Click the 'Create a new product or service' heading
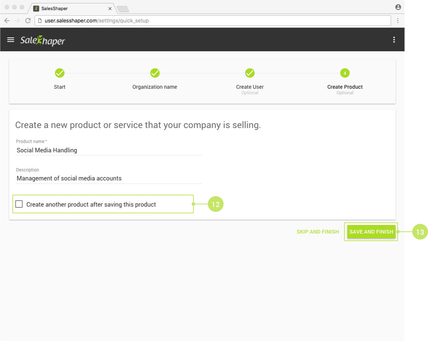This screenshot has height=341, width=428. [138, 125]
